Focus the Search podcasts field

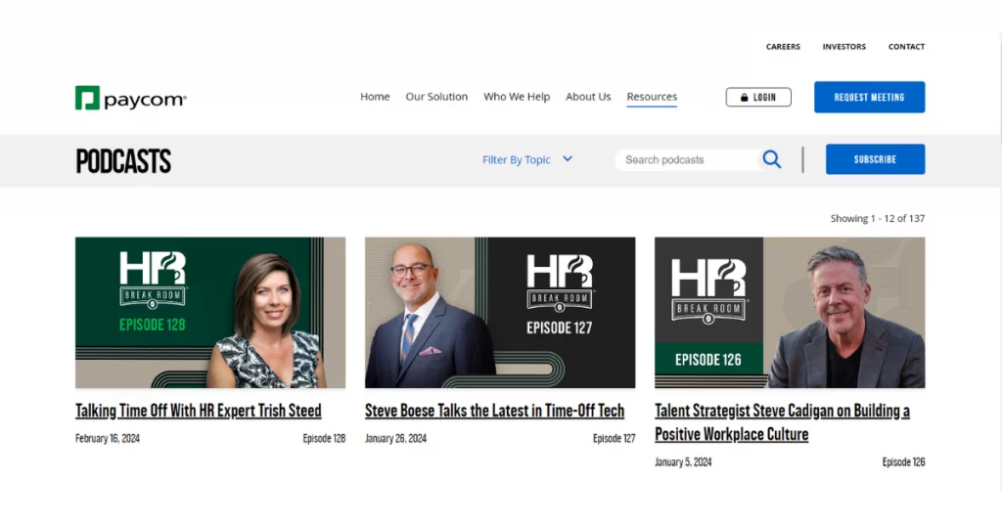pyautogui.click(x=689, y=159)
